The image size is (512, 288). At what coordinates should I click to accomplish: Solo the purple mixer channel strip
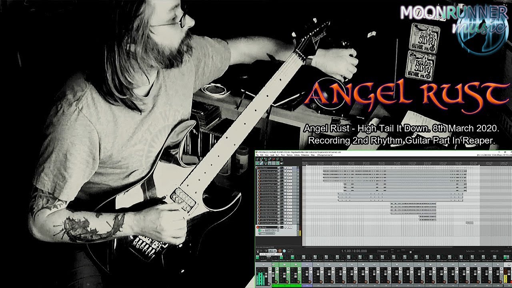311,272
